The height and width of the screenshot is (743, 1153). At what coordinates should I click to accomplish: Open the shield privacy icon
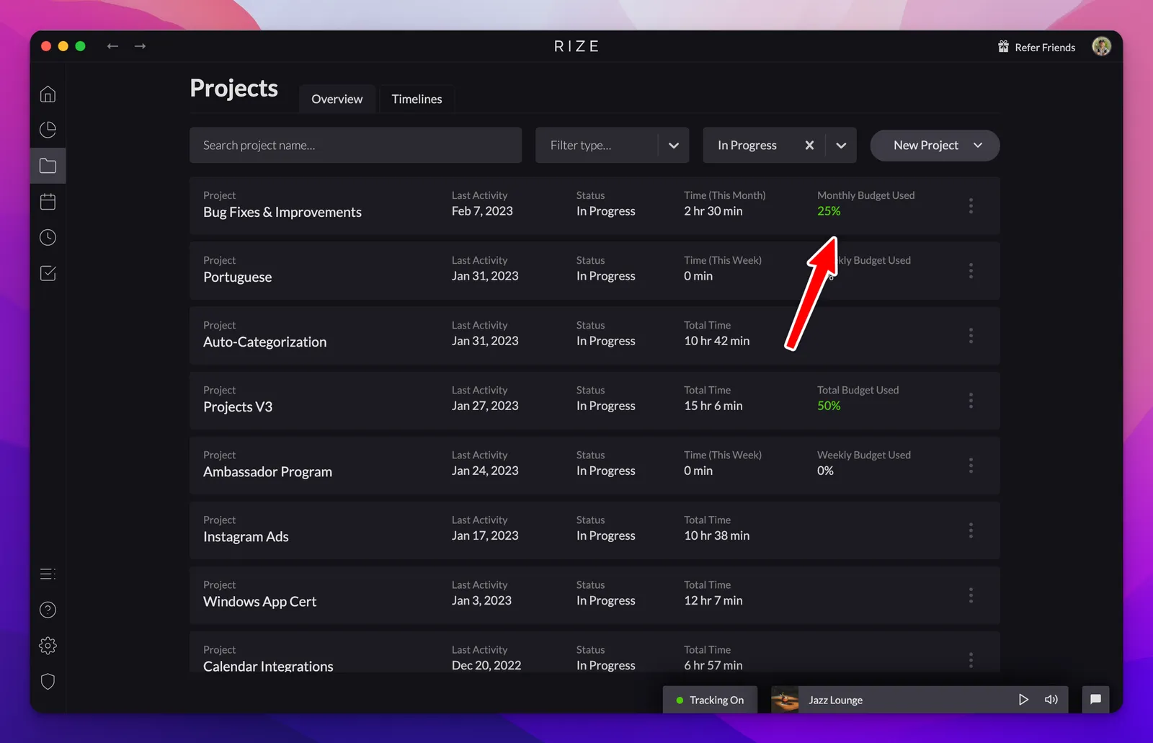pyautogui.click(x=48, y=681)
